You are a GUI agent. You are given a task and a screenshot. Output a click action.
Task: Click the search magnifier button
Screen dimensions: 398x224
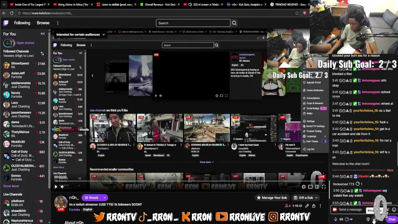click(x=234, y=23)
